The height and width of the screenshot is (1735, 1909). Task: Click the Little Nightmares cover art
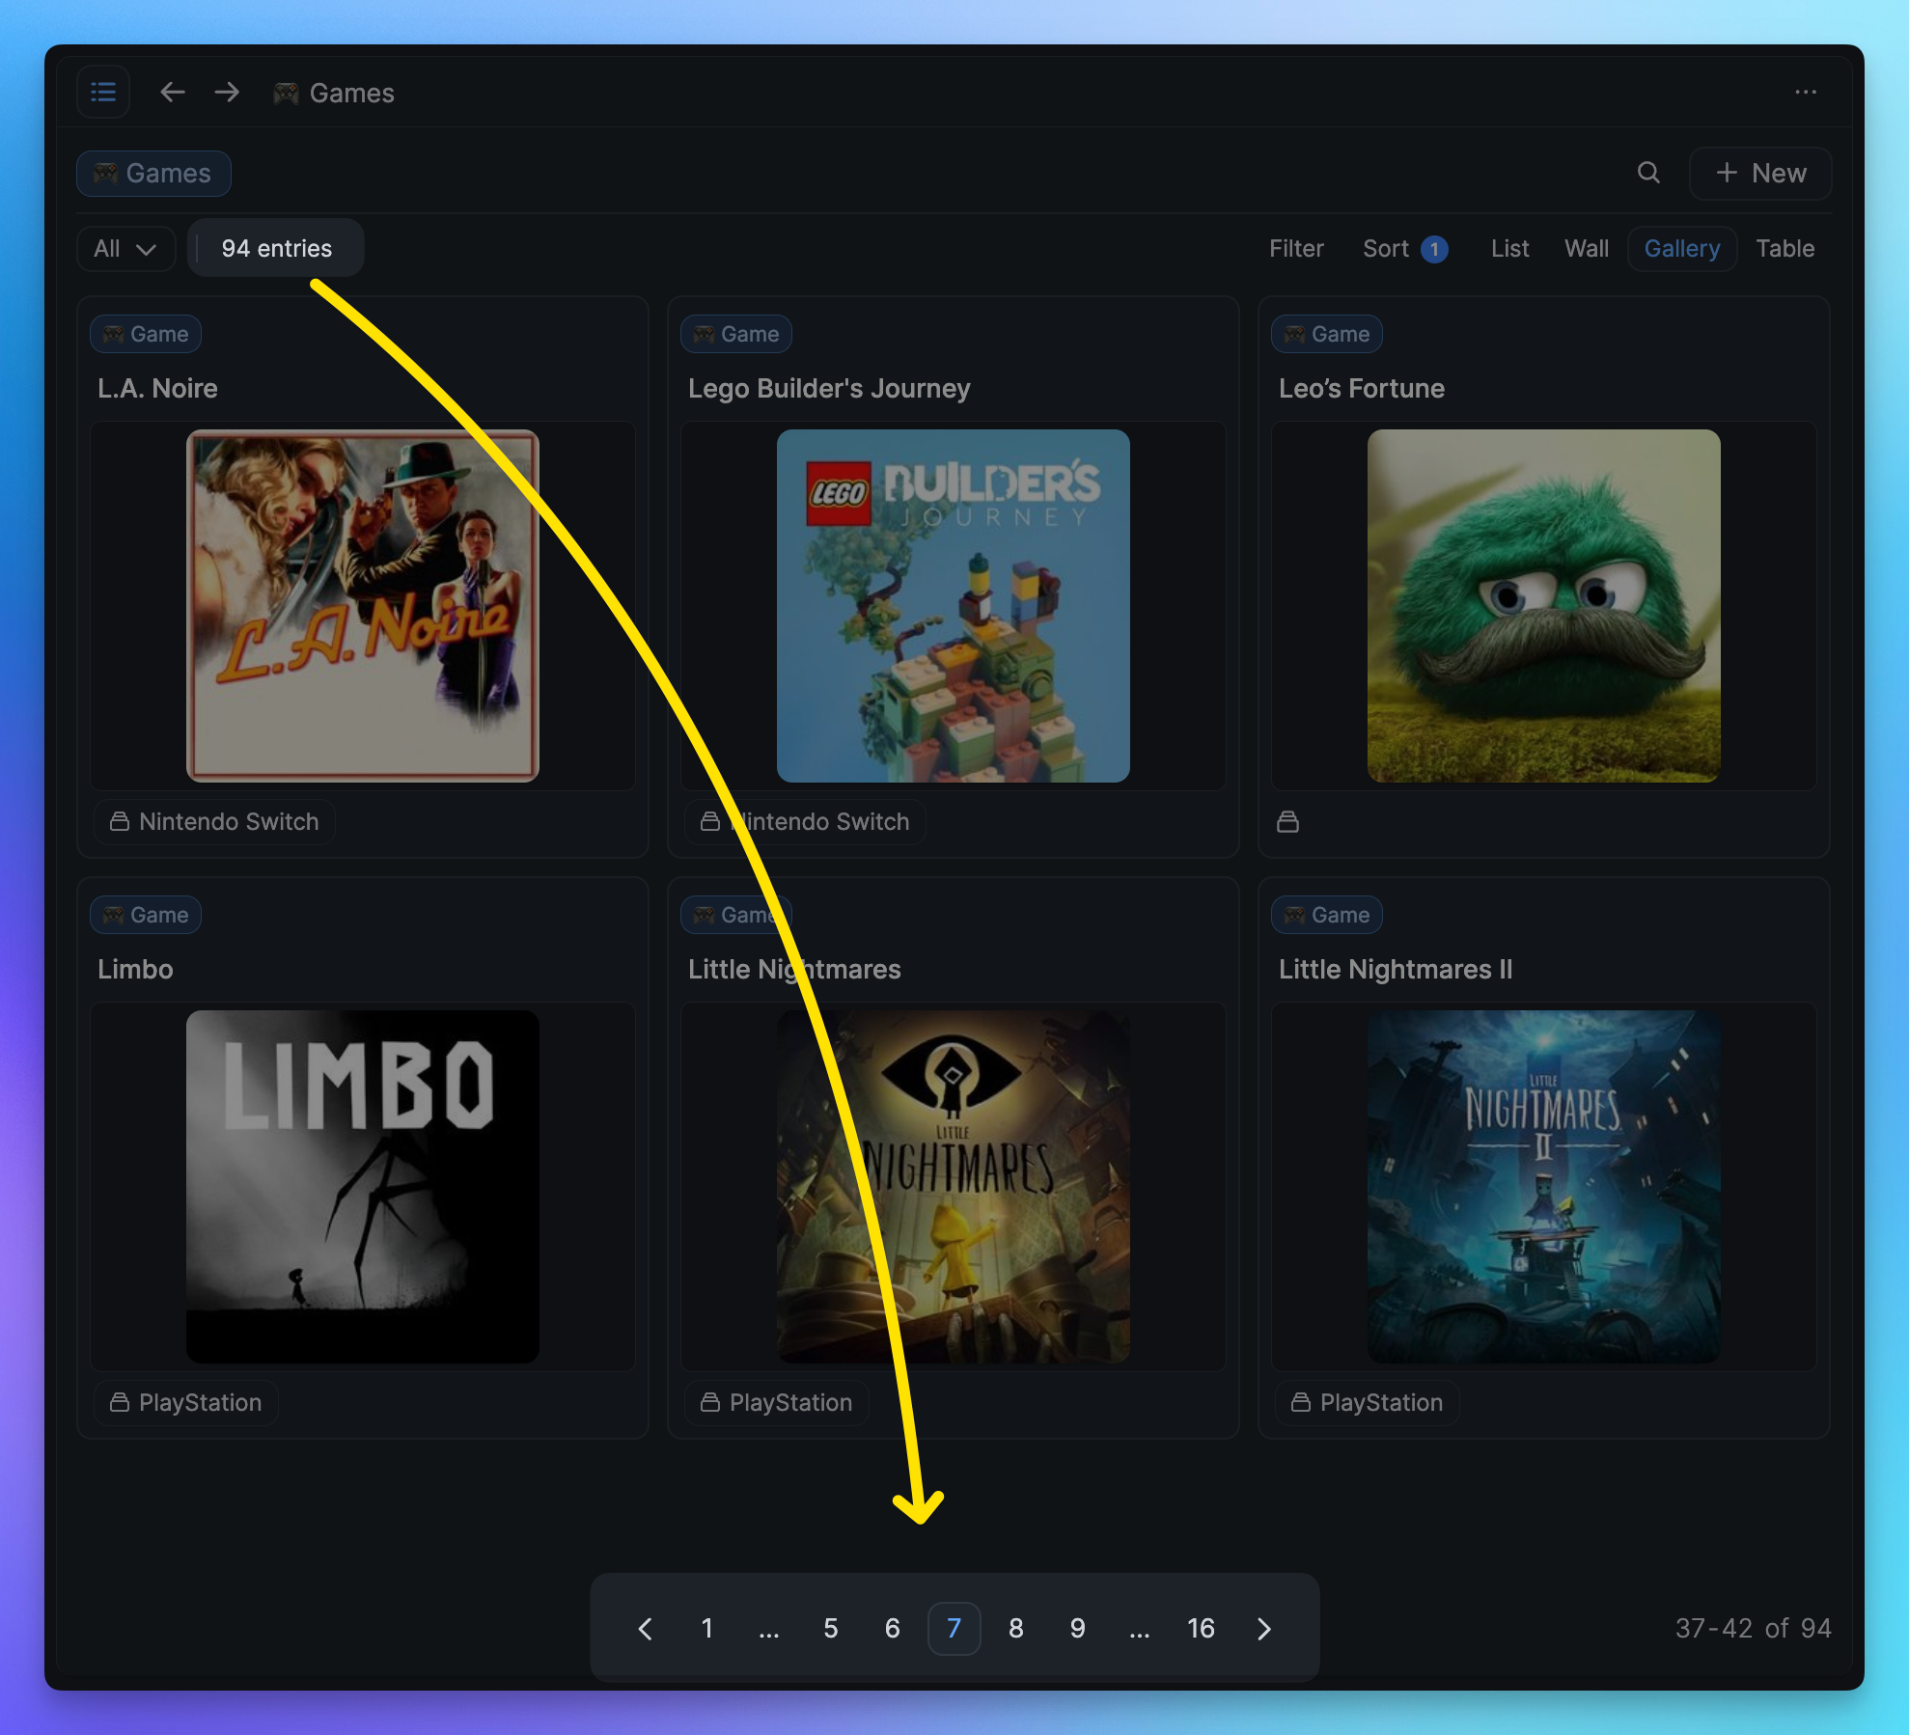954,1187
